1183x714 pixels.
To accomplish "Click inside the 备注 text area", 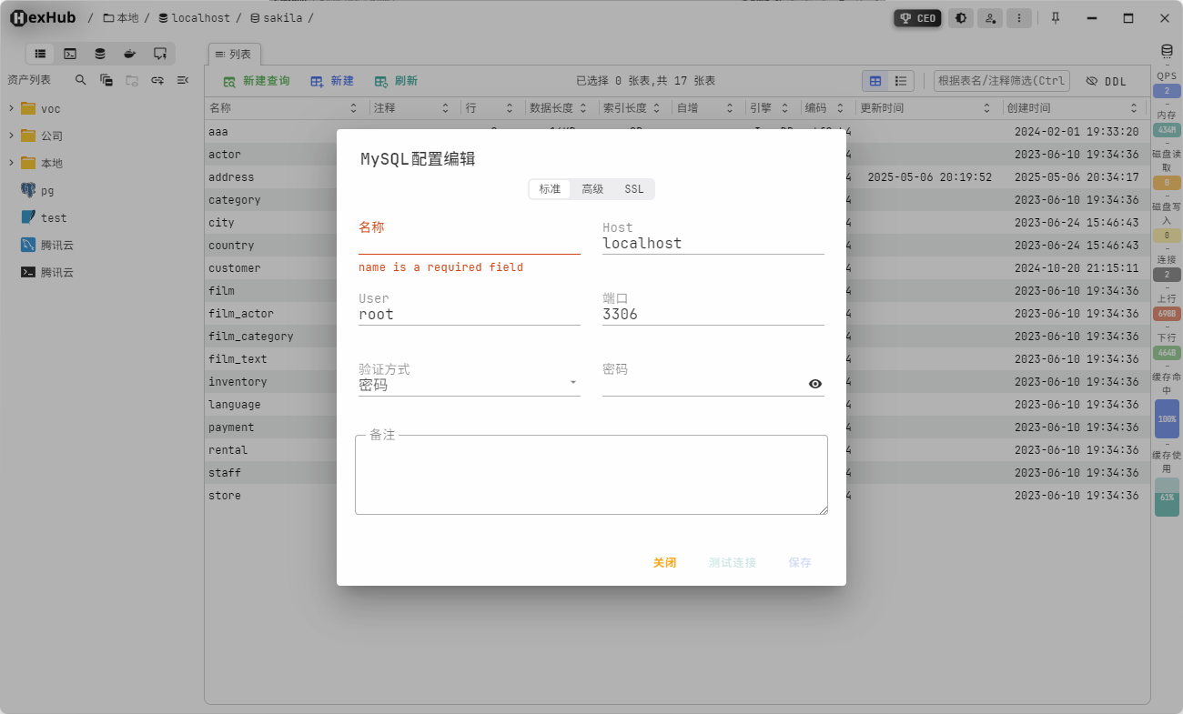I will point(591,475).
